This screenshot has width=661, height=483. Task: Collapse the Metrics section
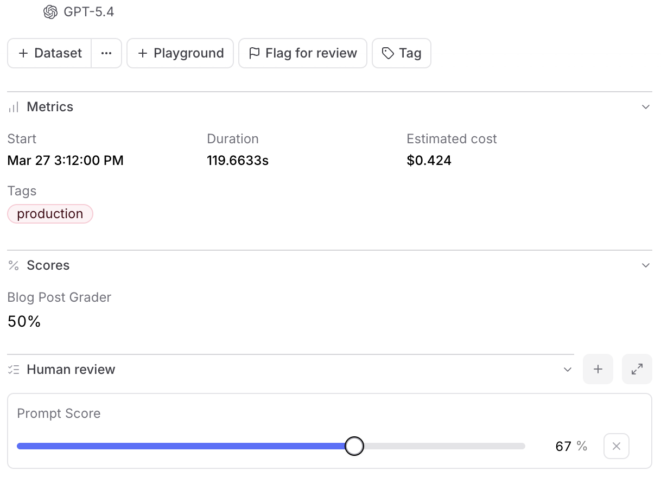pyautogui.click(x=645, y=107)
